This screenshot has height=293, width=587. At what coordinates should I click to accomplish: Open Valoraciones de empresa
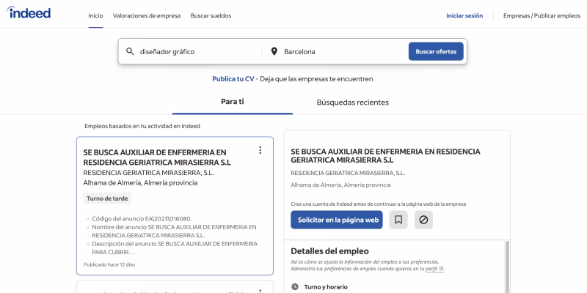(x=147, y=15)
